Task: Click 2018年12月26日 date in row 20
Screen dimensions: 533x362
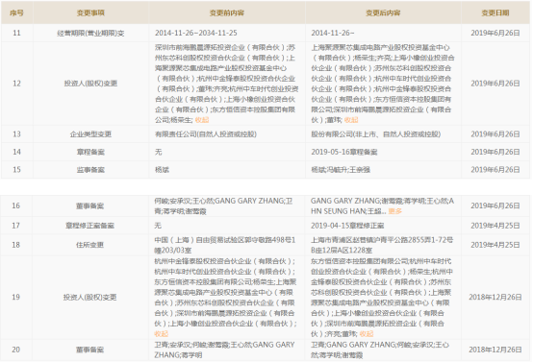Action: pos(495,350)
